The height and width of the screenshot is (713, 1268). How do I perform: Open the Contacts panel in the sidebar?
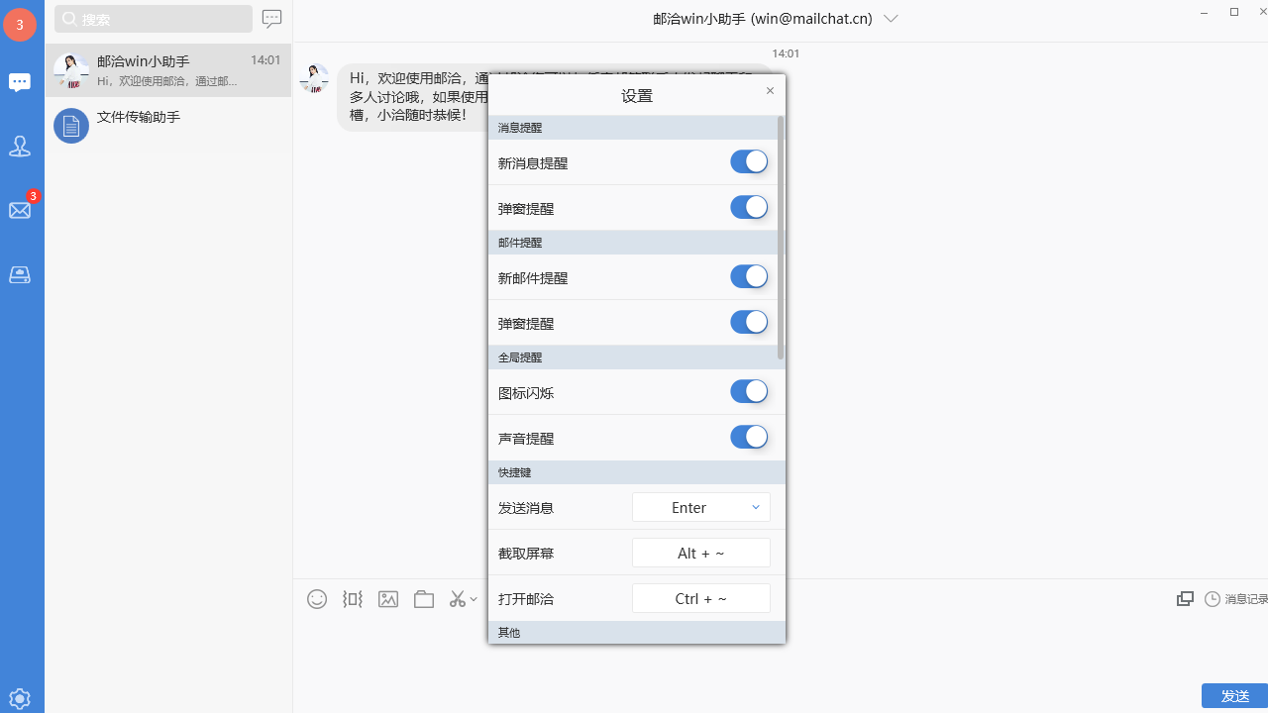coord(20,146)
